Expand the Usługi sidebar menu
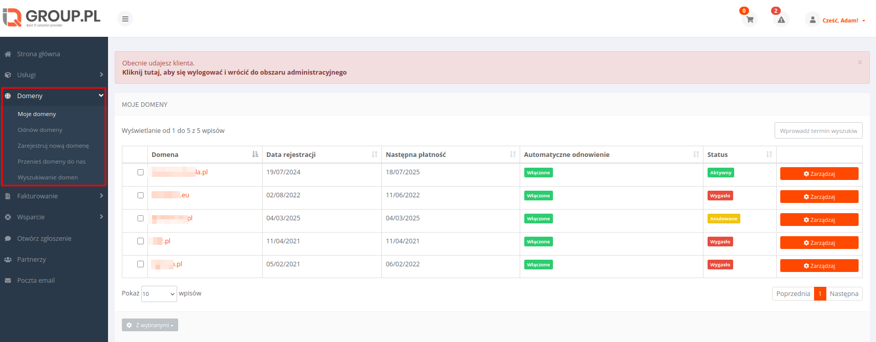 point(54,75)
